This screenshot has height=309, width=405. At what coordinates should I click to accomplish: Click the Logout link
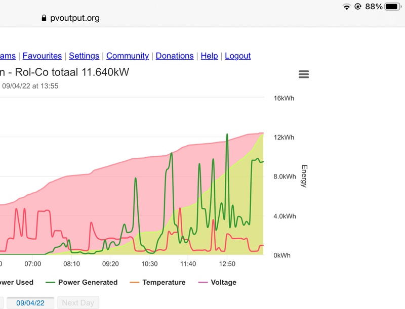tap(238, 56)
